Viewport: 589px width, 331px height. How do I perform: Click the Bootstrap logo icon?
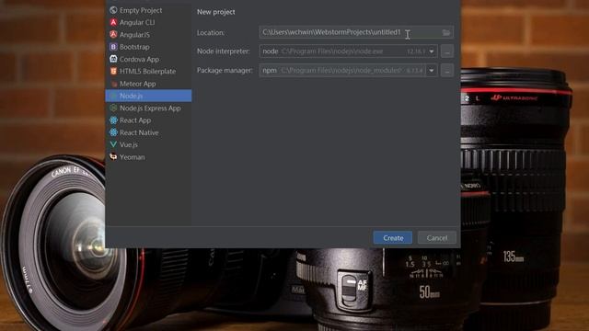[113, 47]
